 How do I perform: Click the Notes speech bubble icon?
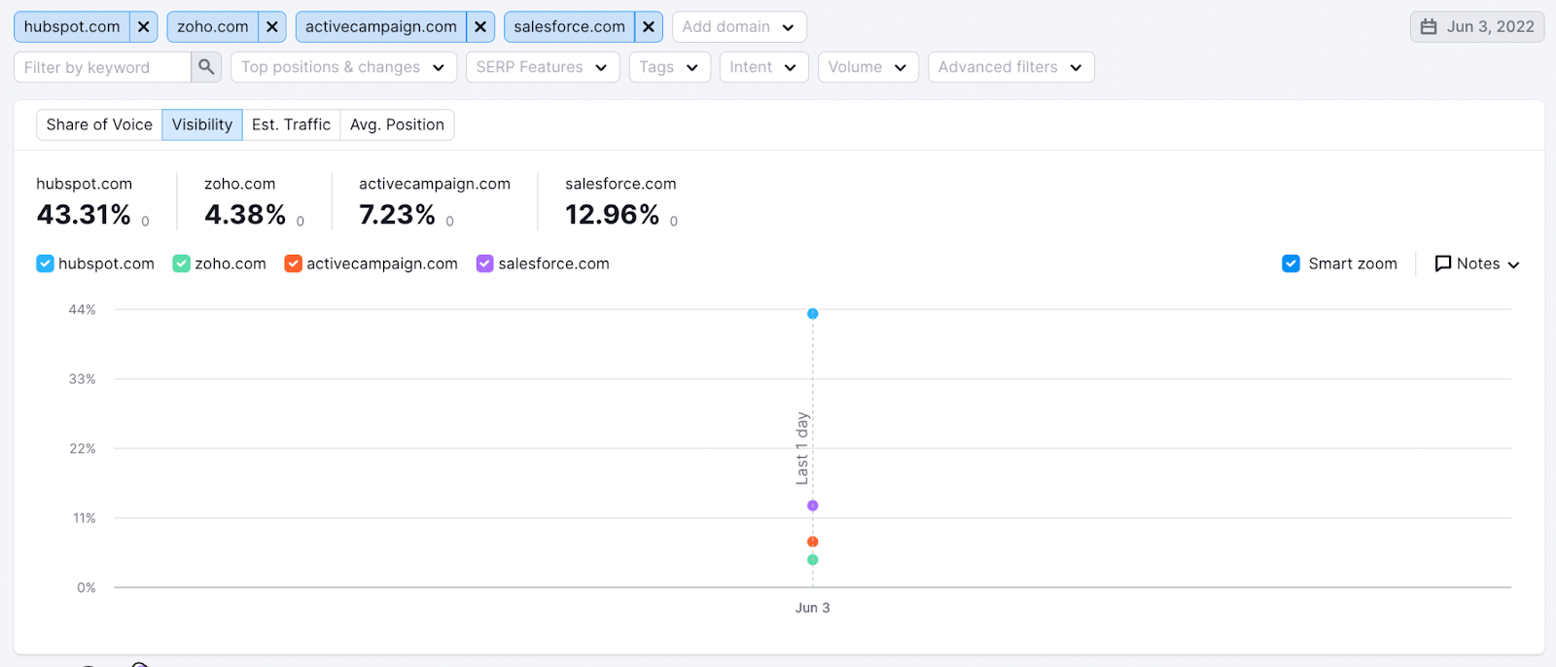coord(1443,263)
